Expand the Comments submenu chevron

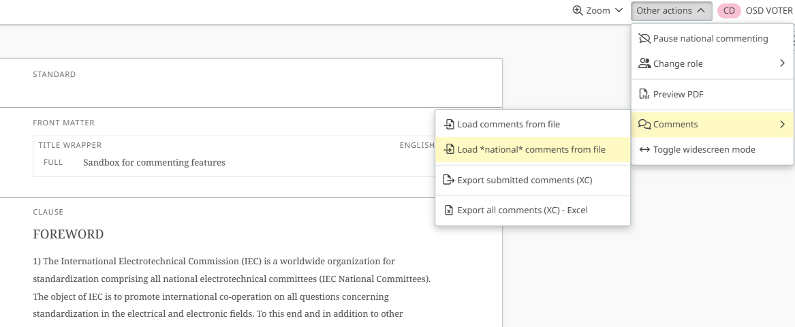tap(782, 125)
